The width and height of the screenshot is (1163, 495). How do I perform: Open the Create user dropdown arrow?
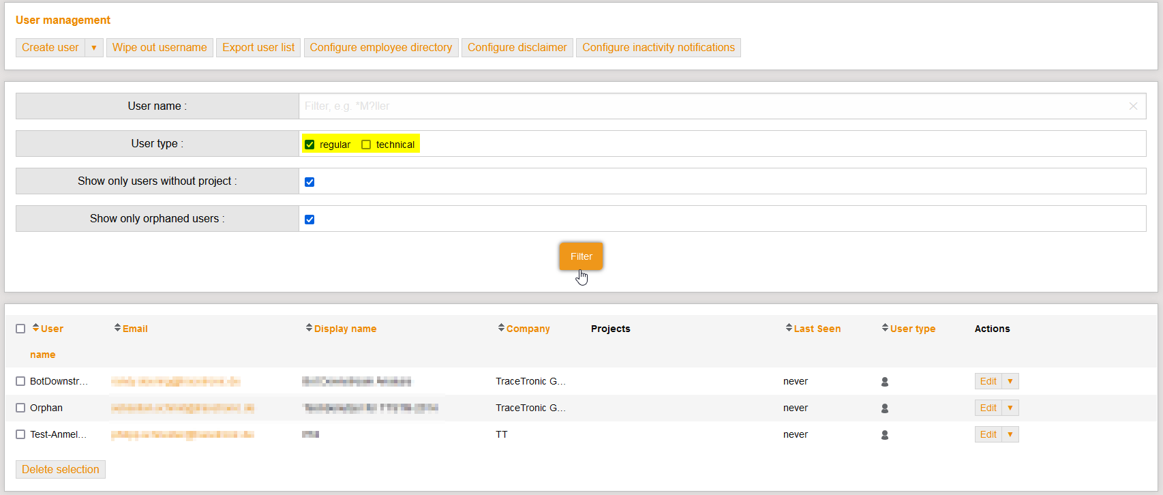click(x=94, y=48)
